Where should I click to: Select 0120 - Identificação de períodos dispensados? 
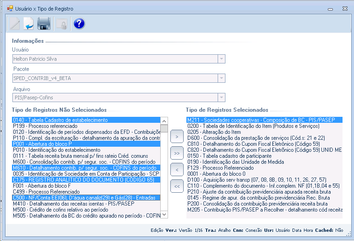[x=86, y=132]
